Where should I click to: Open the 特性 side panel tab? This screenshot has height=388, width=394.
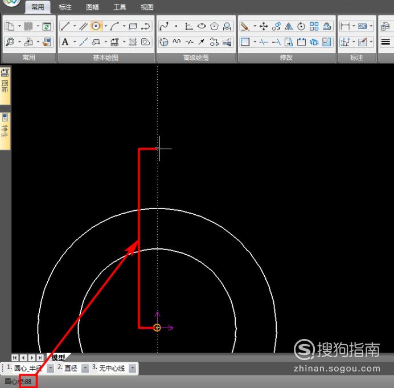point(5,131)
